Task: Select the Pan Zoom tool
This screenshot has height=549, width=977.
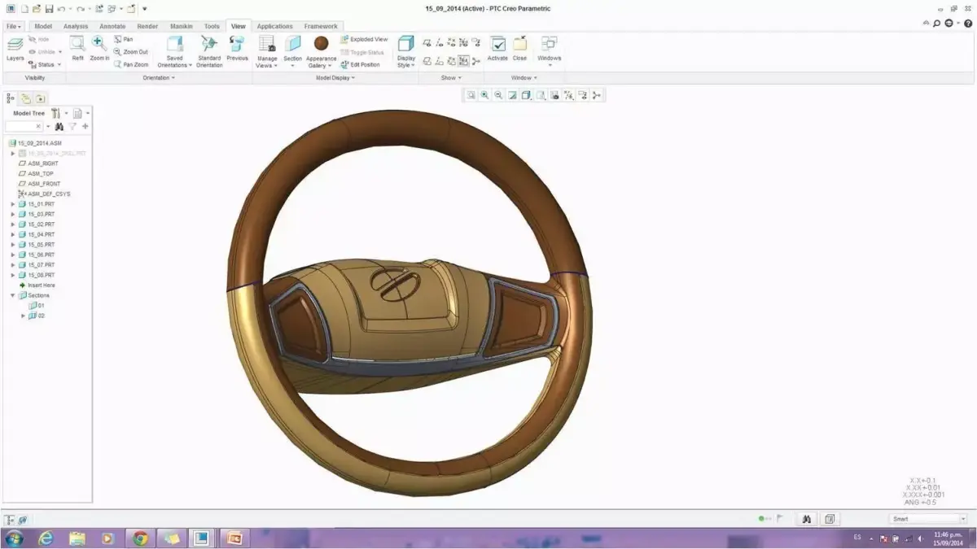Action: pyautogui.click(x=130, y=64)
